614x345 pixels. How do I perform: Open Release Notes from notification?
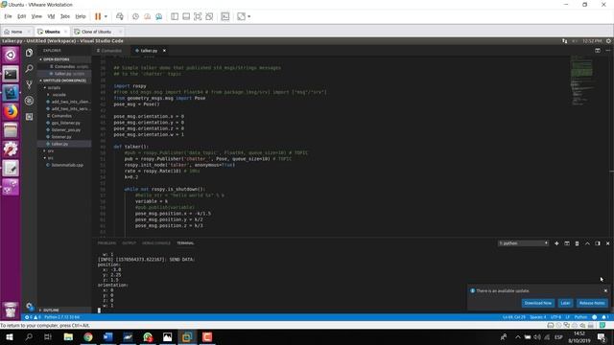592,303
